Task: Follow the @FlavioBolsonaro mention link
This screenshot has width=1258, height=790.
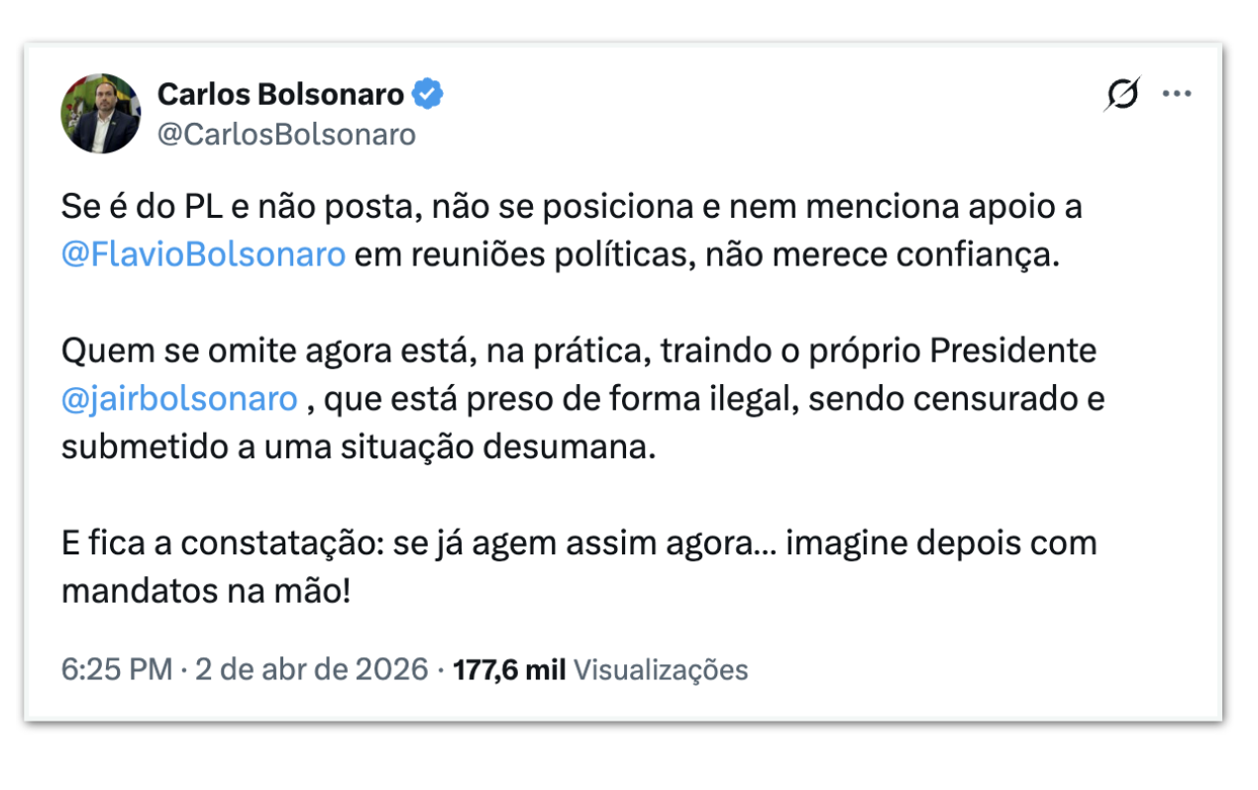Action: [203, 254]
